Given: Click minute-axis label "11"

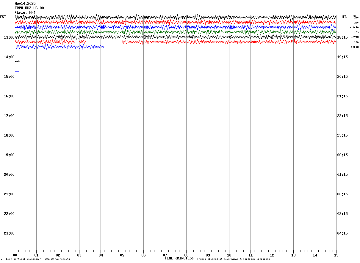Looking at the screenshot, I should coord(251,255).
